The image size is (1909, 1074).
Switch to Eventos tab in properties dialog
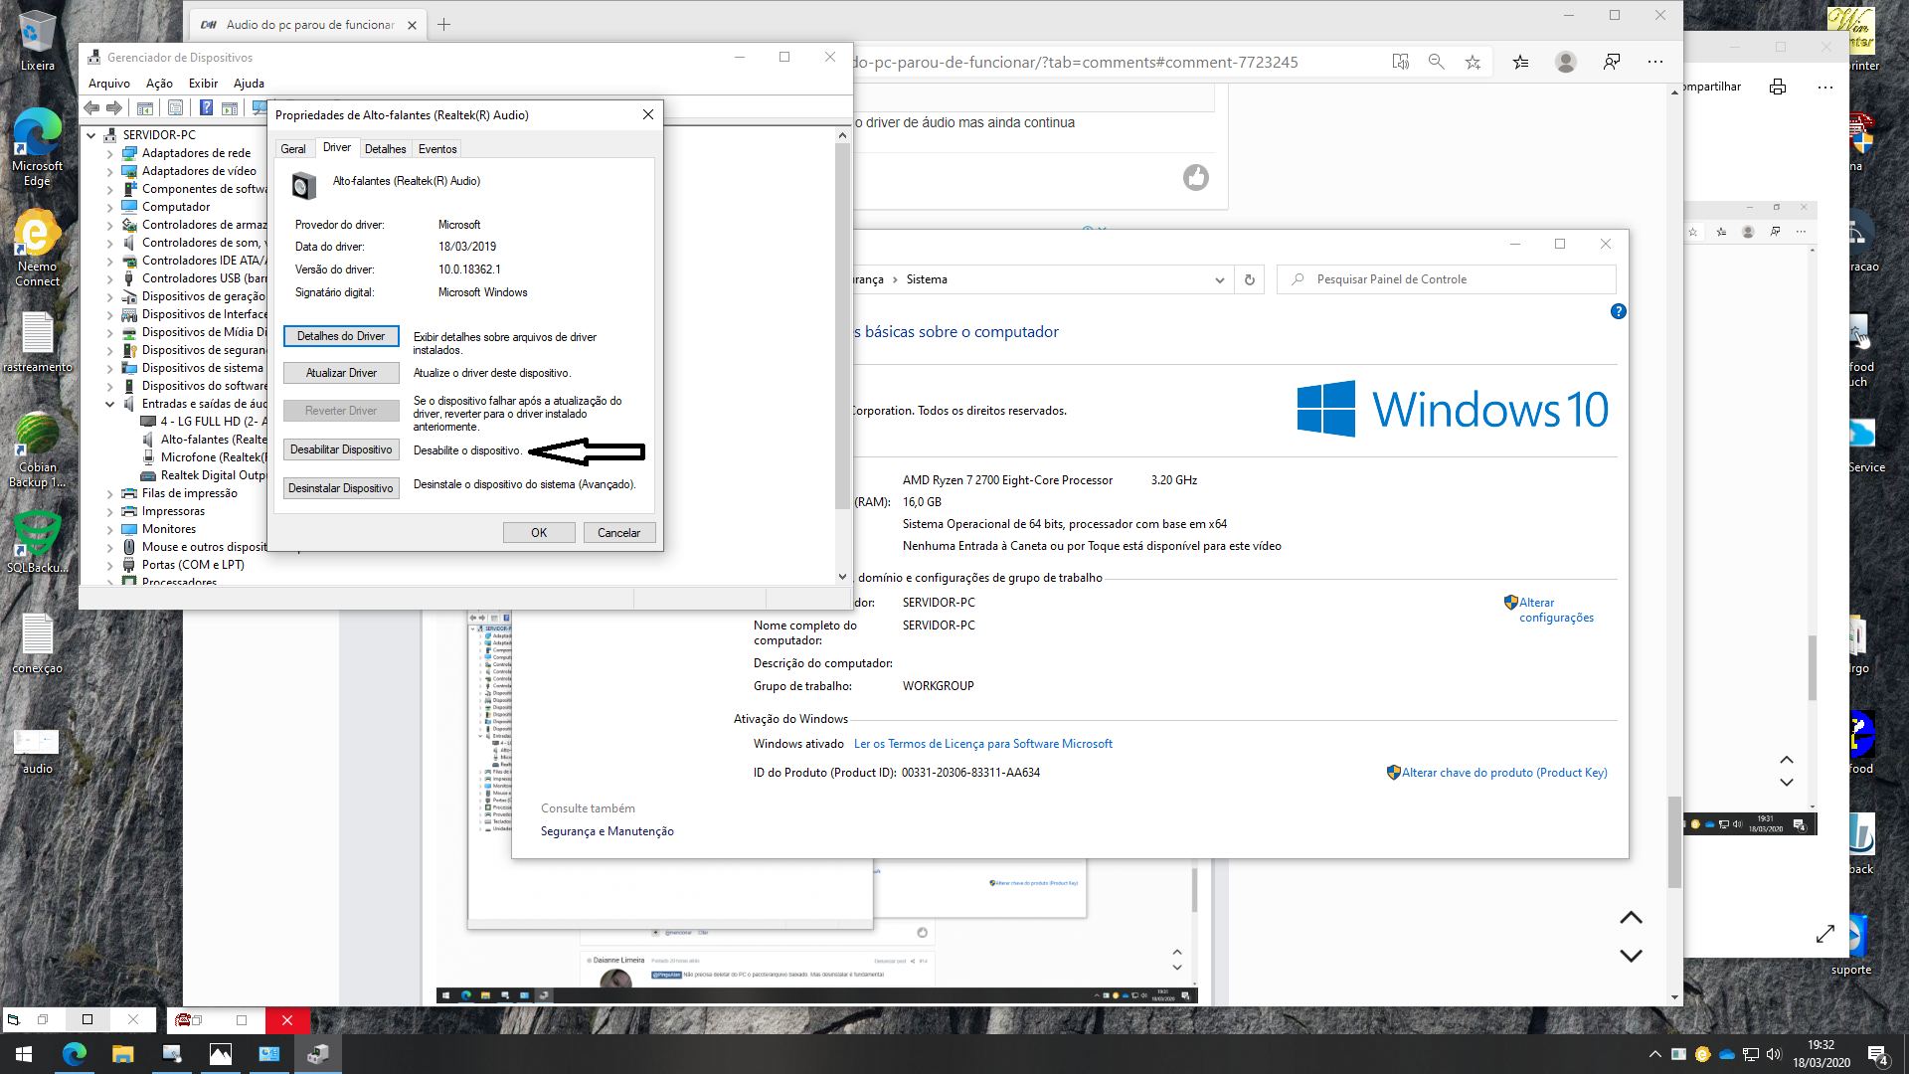tap(437, 149)
